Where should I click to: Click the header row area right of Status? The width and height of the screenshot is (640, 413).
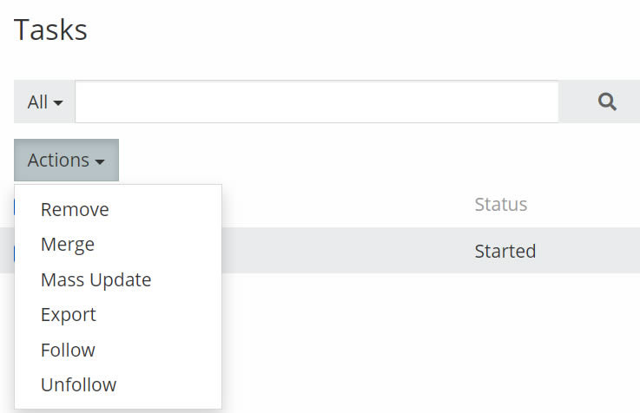(591, 206)
